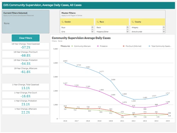Click the Race list scroll-up arrow

click(x=127, y=27)
